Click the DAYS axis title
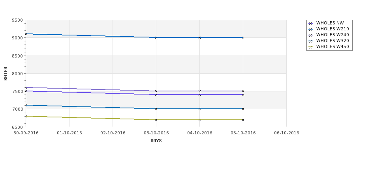The image size is (385, 169). click(x=156, y=141)
